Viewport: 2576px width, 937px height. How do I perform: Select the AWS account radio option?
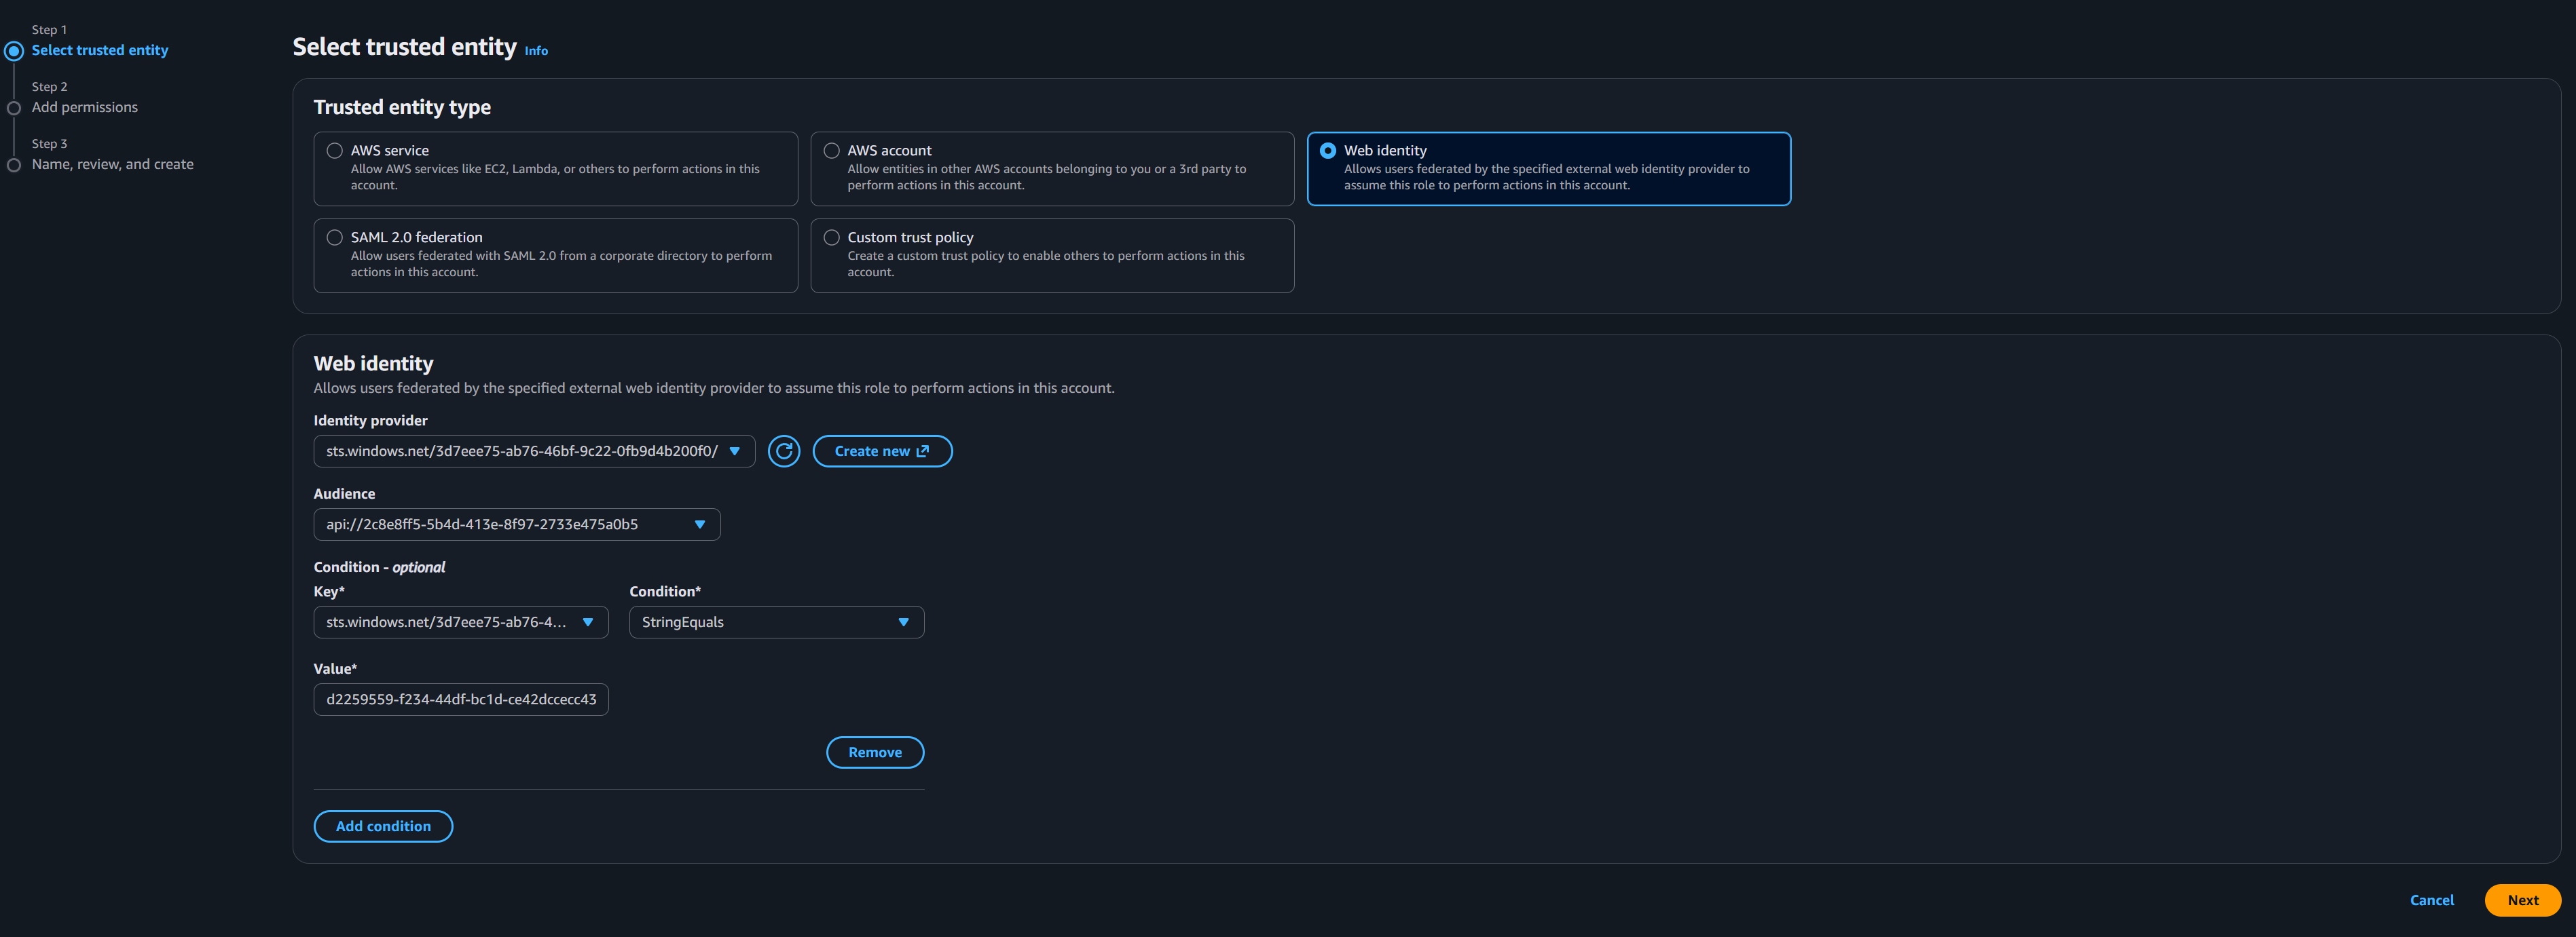831,151
